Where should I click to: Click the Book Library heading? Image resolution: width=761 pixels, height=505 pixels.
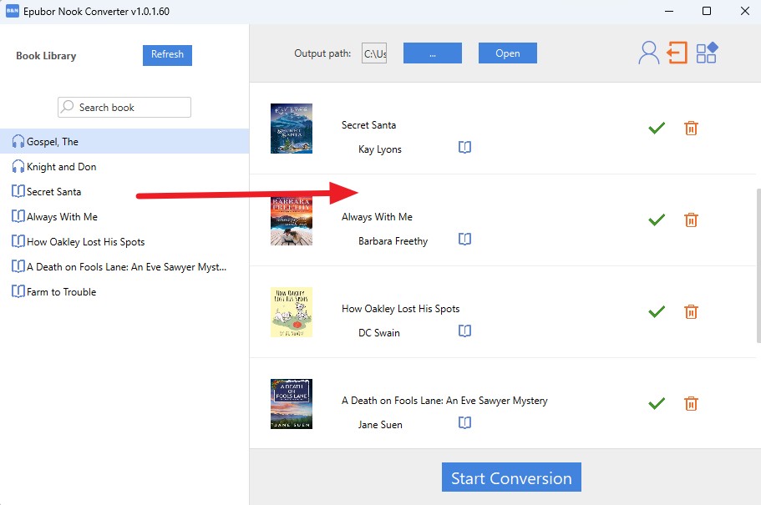pos(46,56)
